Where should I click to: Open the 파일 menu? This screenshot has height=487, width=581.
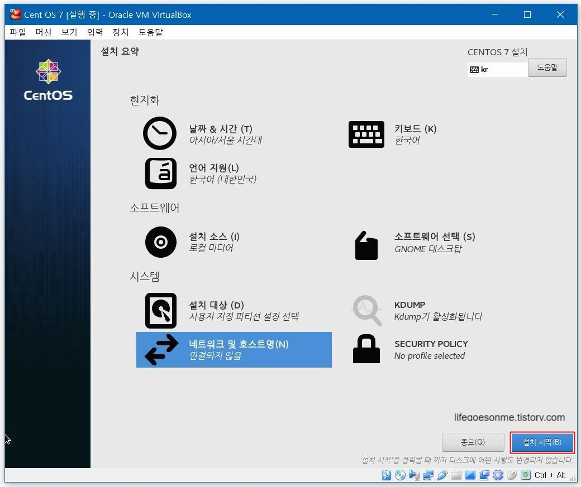click(18, 32)
